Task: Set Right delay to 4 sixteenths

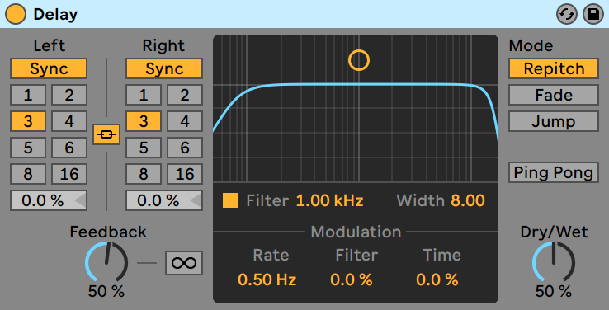Action: tap(185, 121)
